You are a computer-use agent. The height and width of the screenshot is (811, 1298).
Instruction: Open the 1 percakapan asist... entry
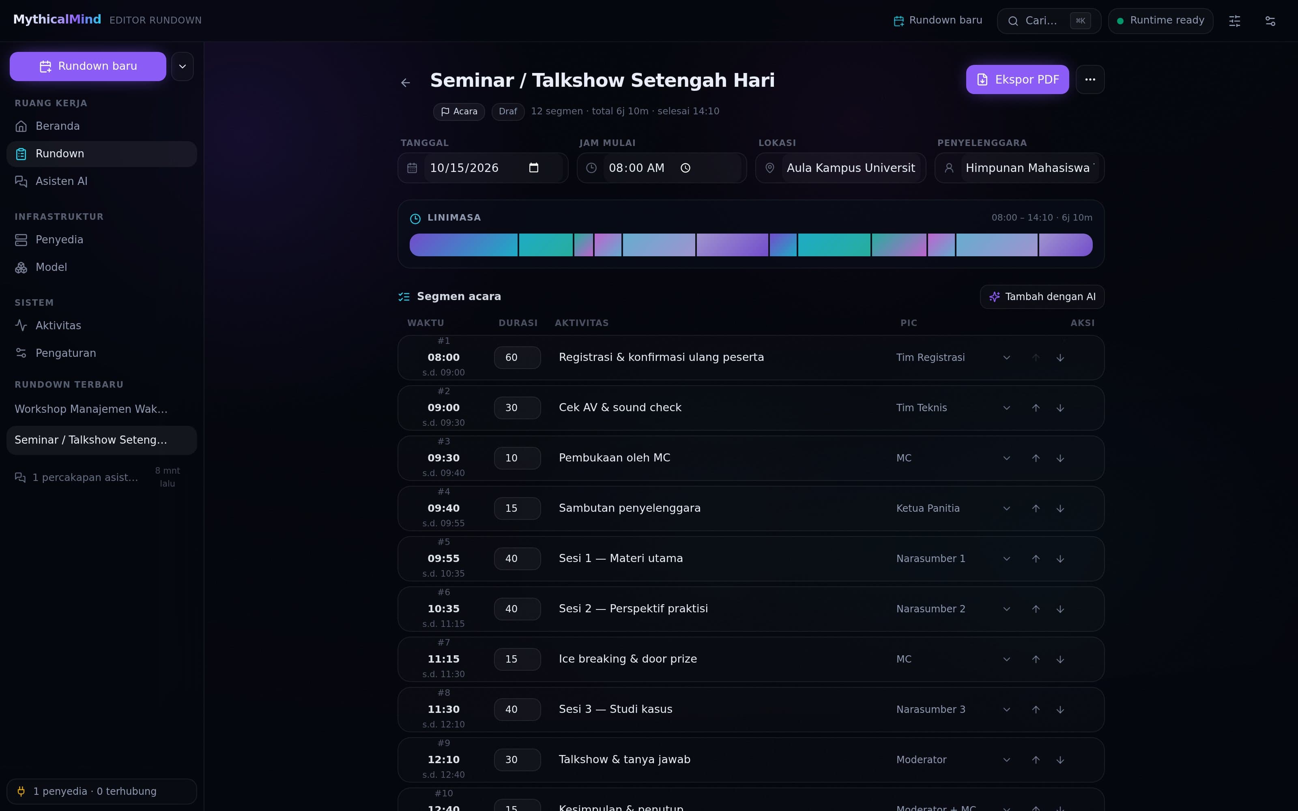pyautogui.click(x=101, y=477)
